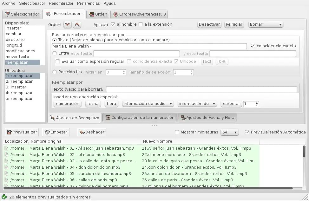The height and width of the screenshot is (201, 309).
Task: Select 'mover texto' in Disponibles list
Action: pos(17,57)
